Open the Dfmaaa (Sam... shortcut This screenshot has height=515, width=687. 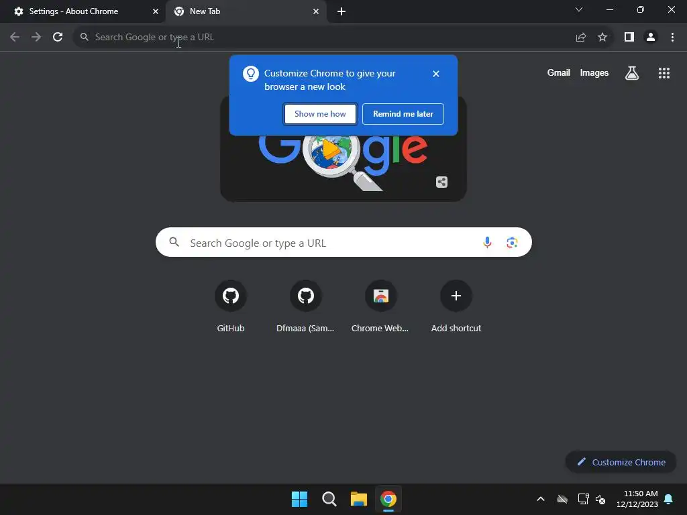point(305,306)
